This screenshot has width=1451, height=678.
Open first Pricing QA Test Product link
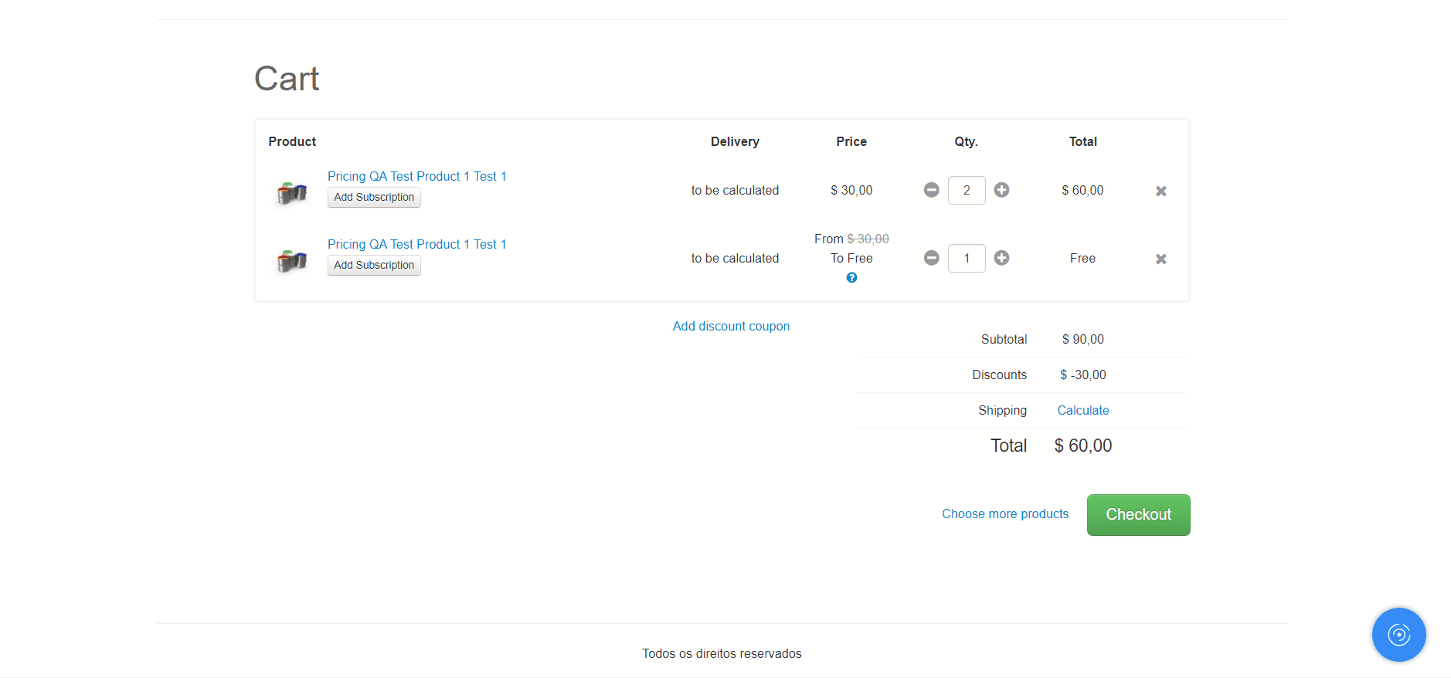(x=416, y=176)
